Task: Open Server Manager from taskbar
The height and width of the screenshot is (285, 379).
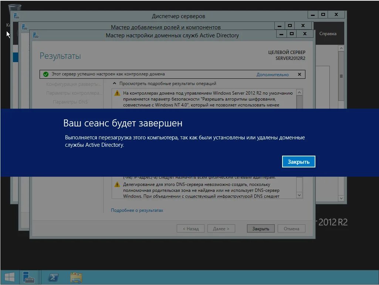Action: coord(28,277)
